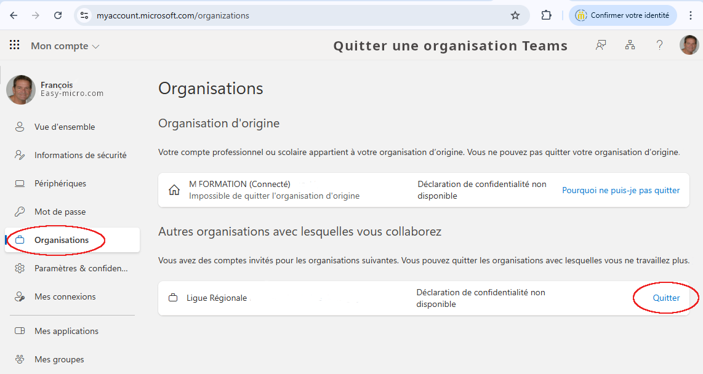Click the Mes applications panel icon
The height and width of the screenshot is (374, 703).
20,331
